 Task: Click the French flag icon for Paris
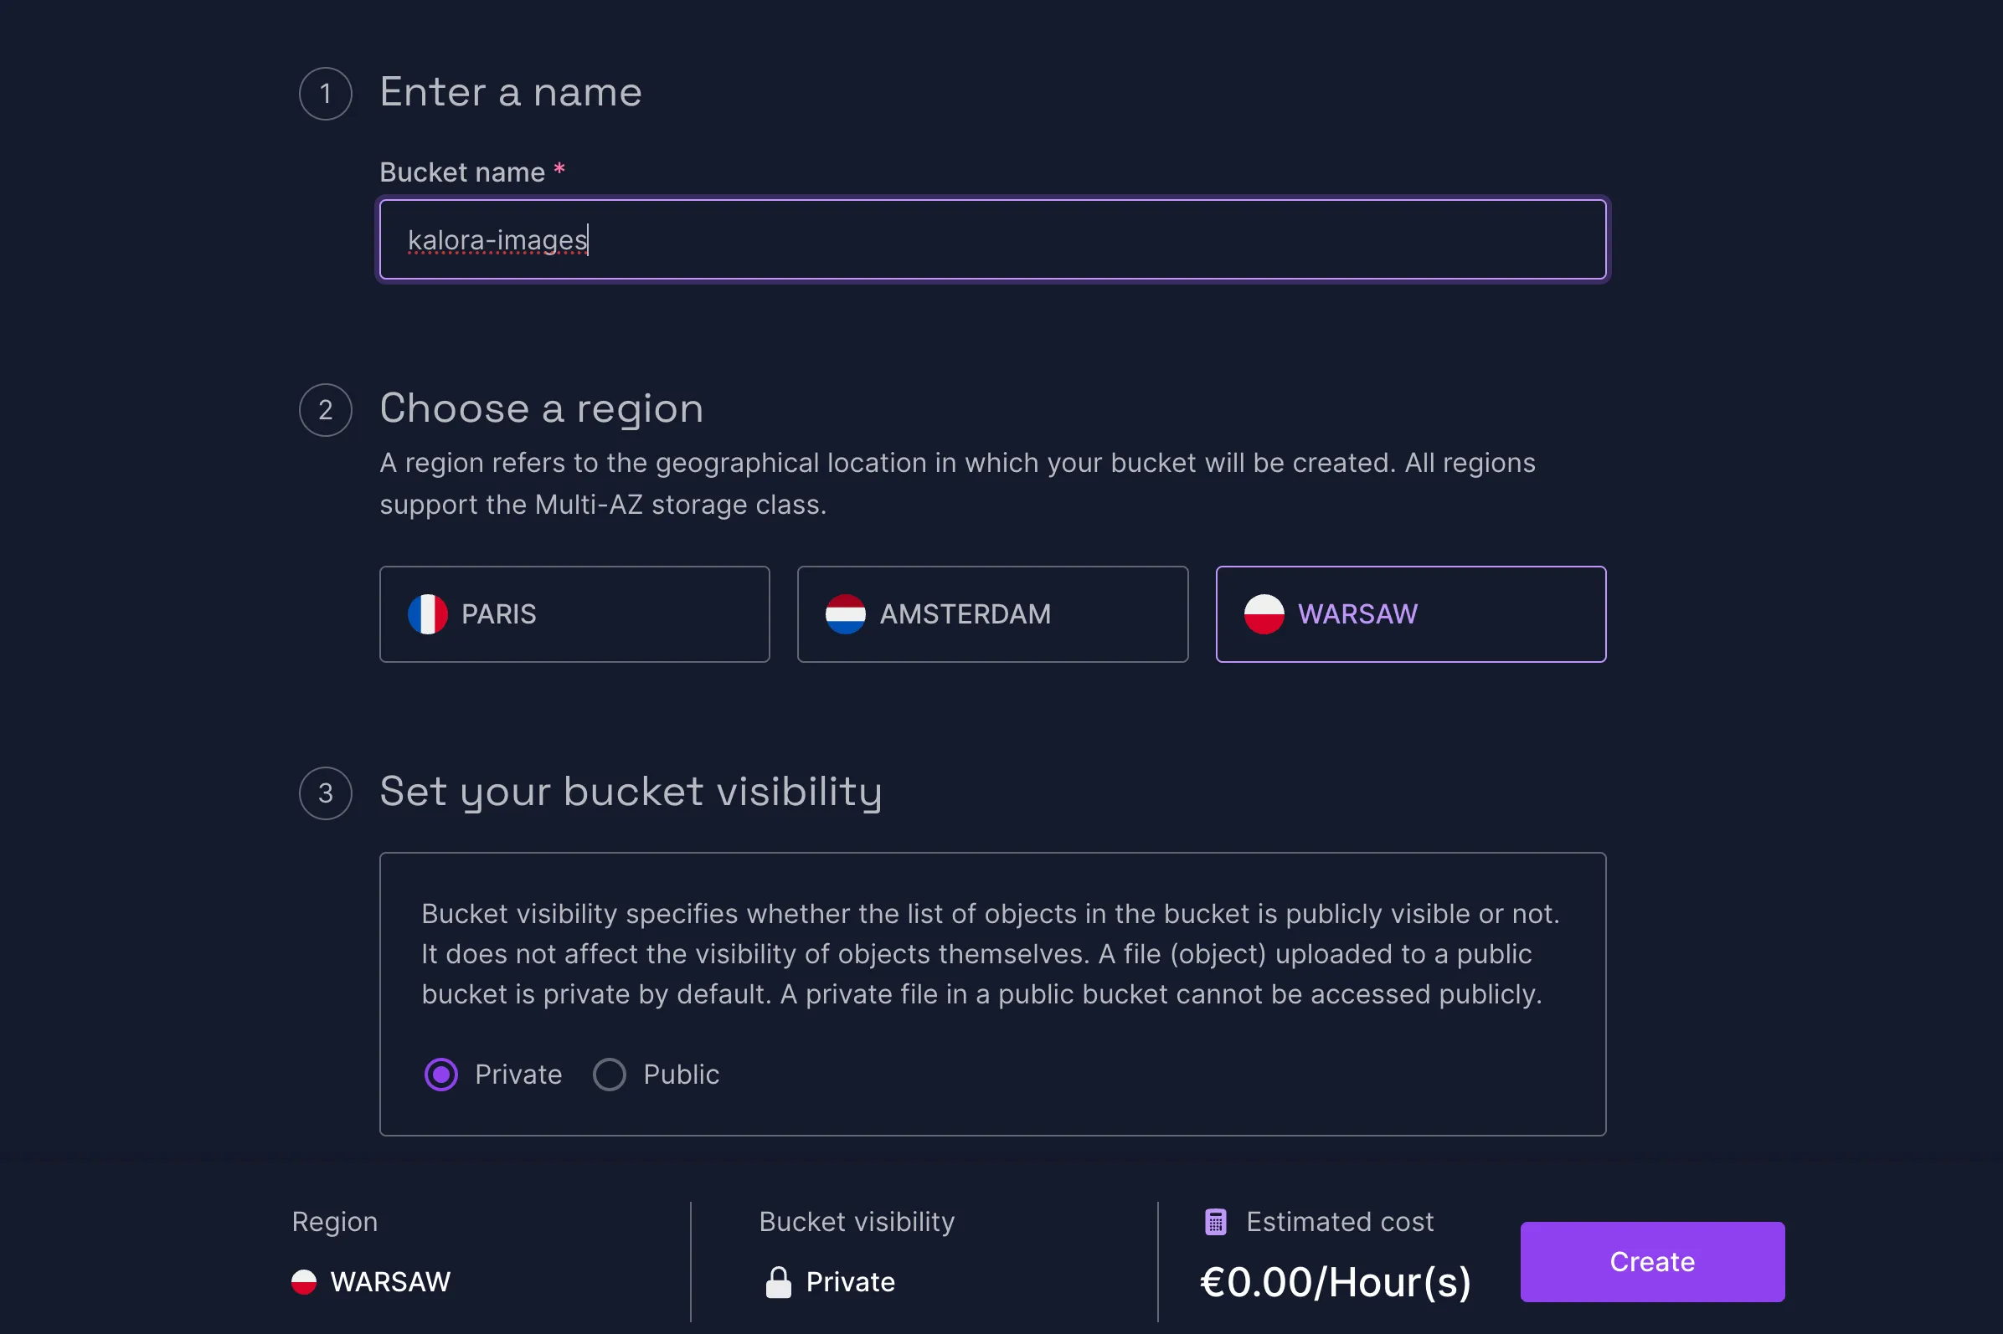coord(428,614)
